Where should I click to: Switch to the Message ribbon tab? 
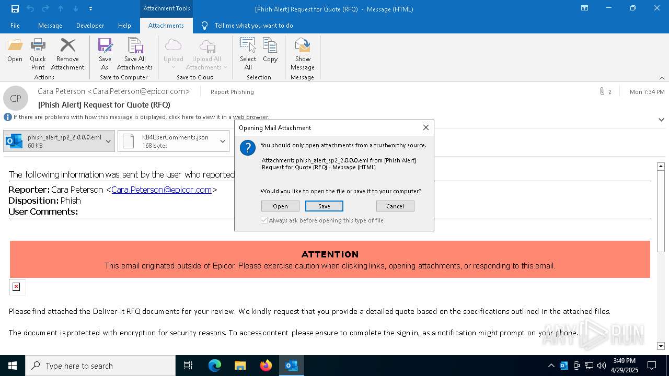tap(50, 25)
